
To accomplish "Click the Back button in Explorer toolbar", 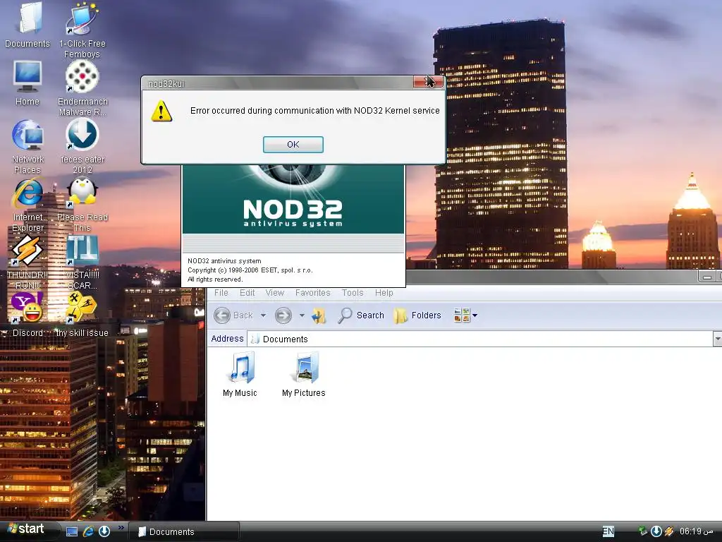I will (x=234, y=315).
